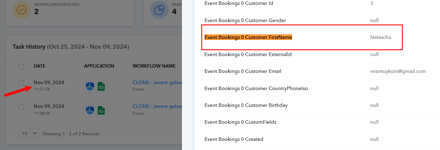Select highlighted Customer FirstName label
This screenshot has height=150, width=440.
tap(248, 37)
